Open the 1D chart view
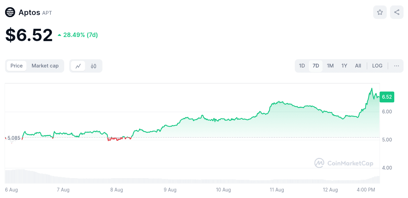Screen dimensions: 408x198 pyautogui.click(x=302, y=66)
